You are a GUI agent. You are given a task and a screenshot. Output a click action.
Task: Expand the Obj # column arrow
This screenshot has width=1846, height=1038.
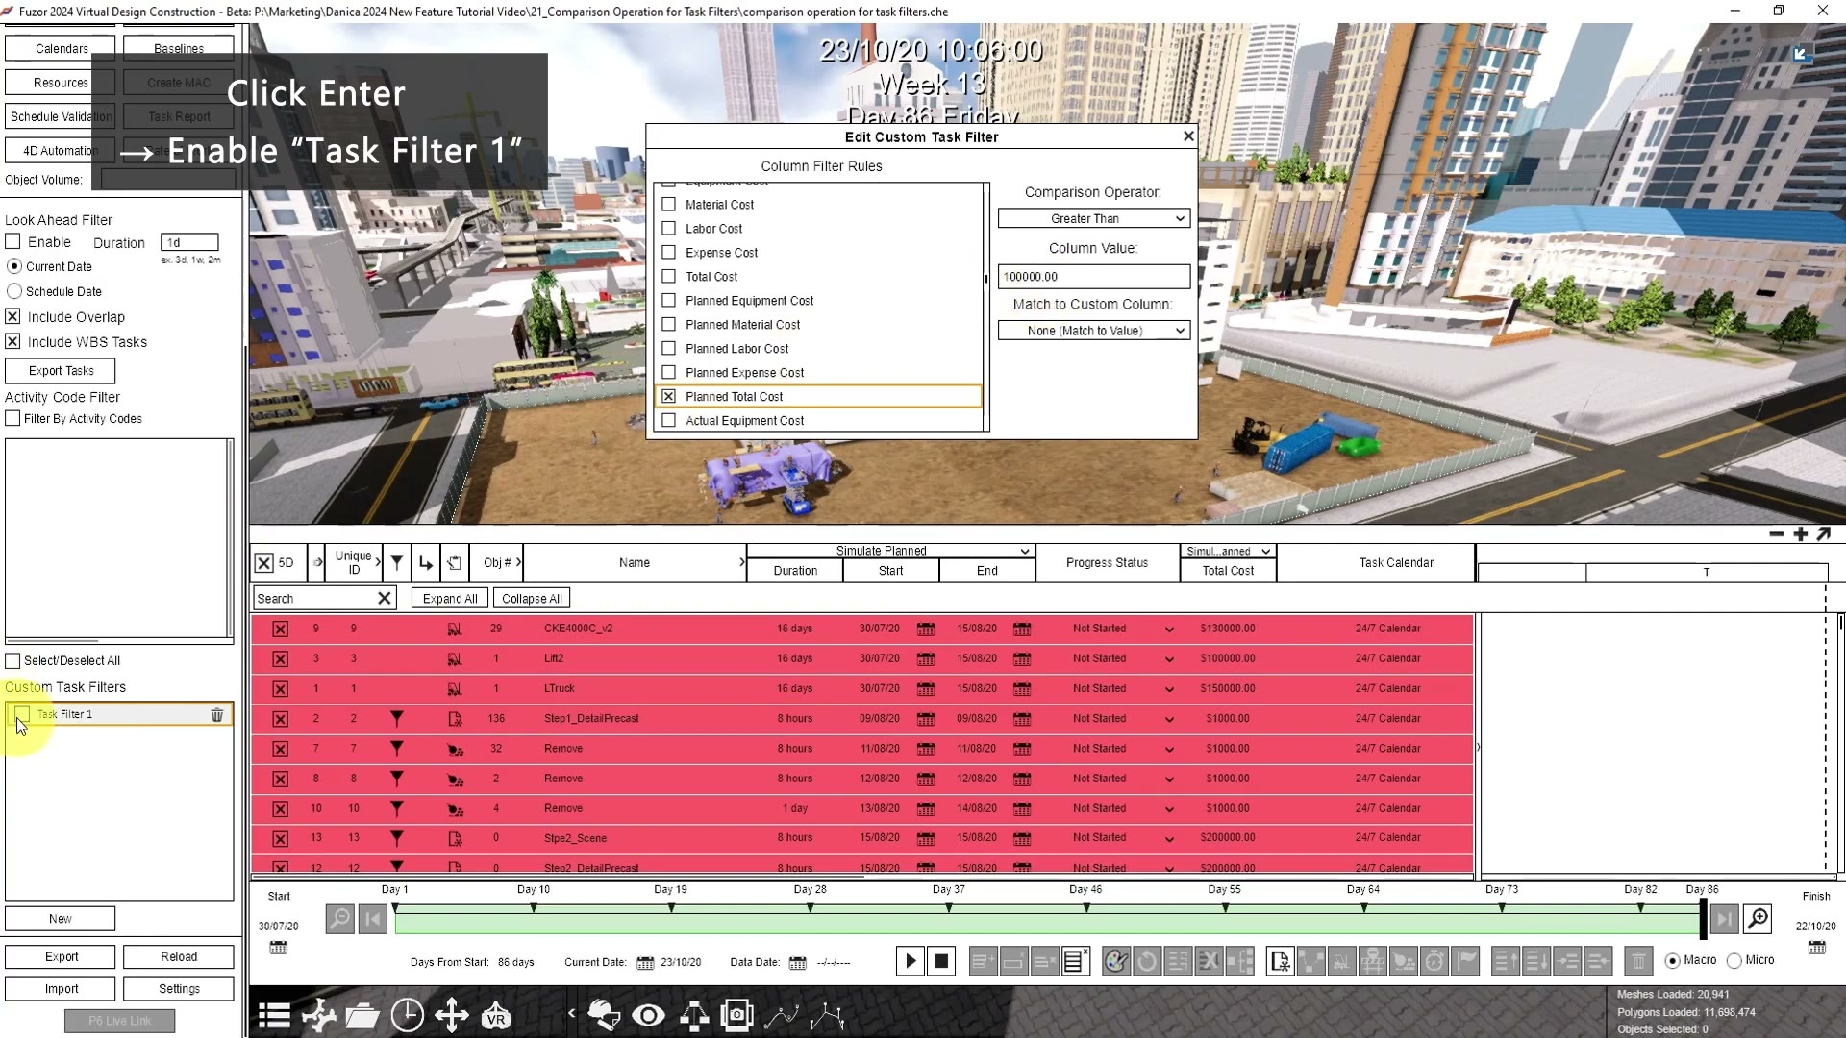pyautogui.click(x=518, y=562)
